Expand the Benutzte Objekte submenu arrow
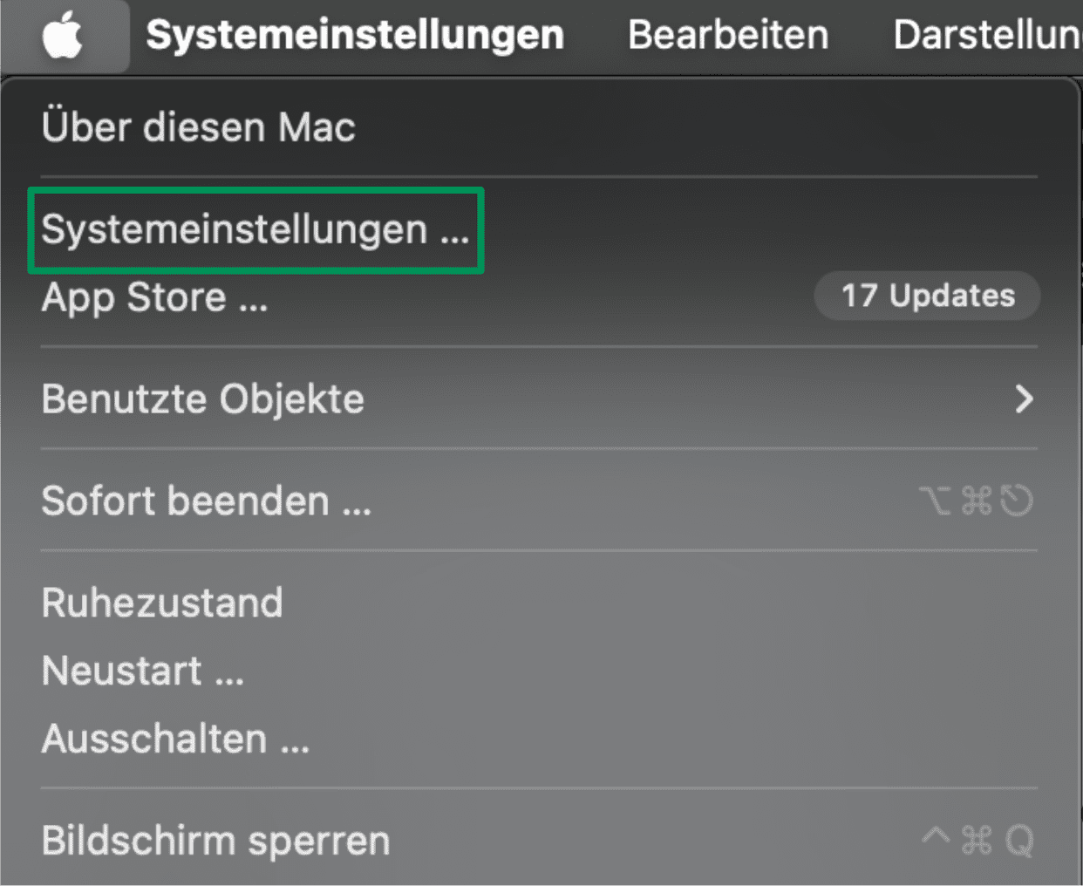Image resolution: width=1083 pixels, height=886 pixels. click(x=1026, y=399)
